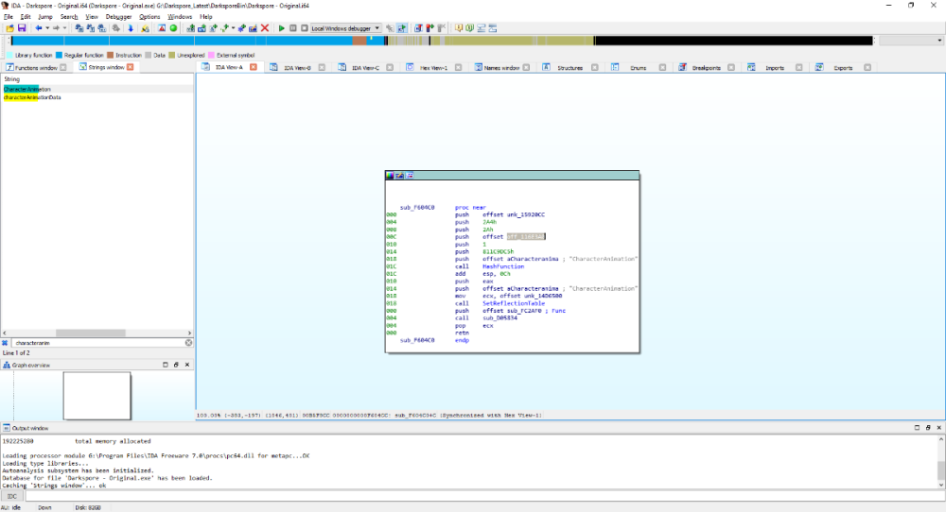
Task: Open the Debugger menu
Action: pos(118,17)
